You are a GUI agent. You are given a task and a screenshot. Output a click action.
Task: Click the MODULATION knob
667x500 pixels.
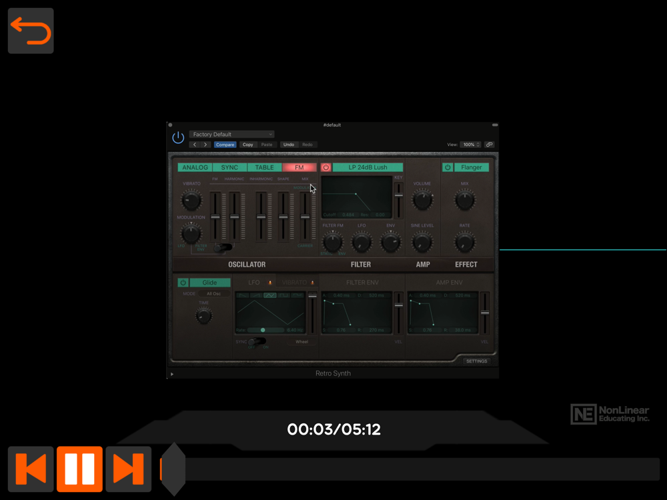[x=191, y=233]
